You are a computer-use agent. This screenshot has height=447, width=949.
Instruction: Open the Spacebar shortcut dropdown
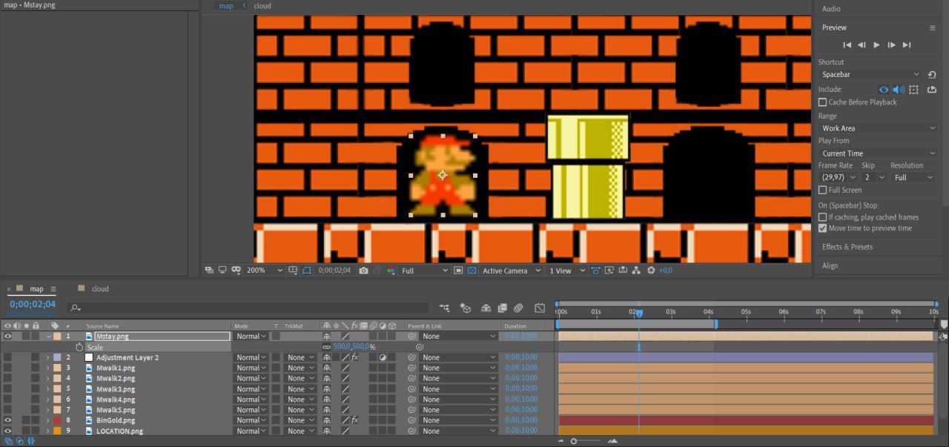[x=870, y=74]
